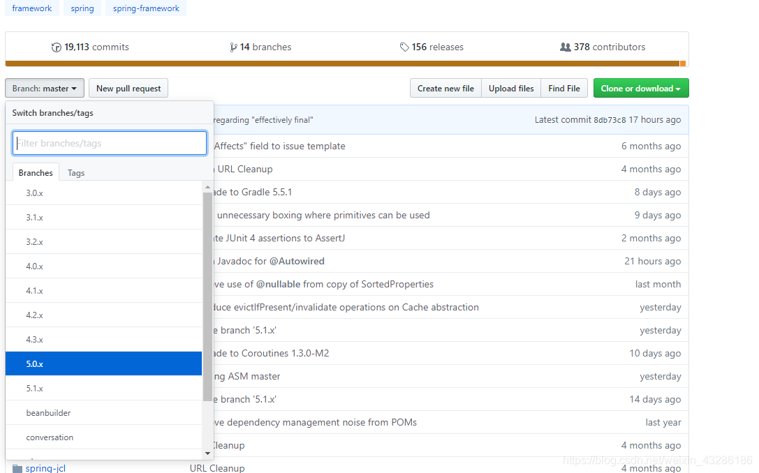Viewport: 759px width, 473px height.
Task: Click the branches fork icon
Action: (x=233, y=47)
